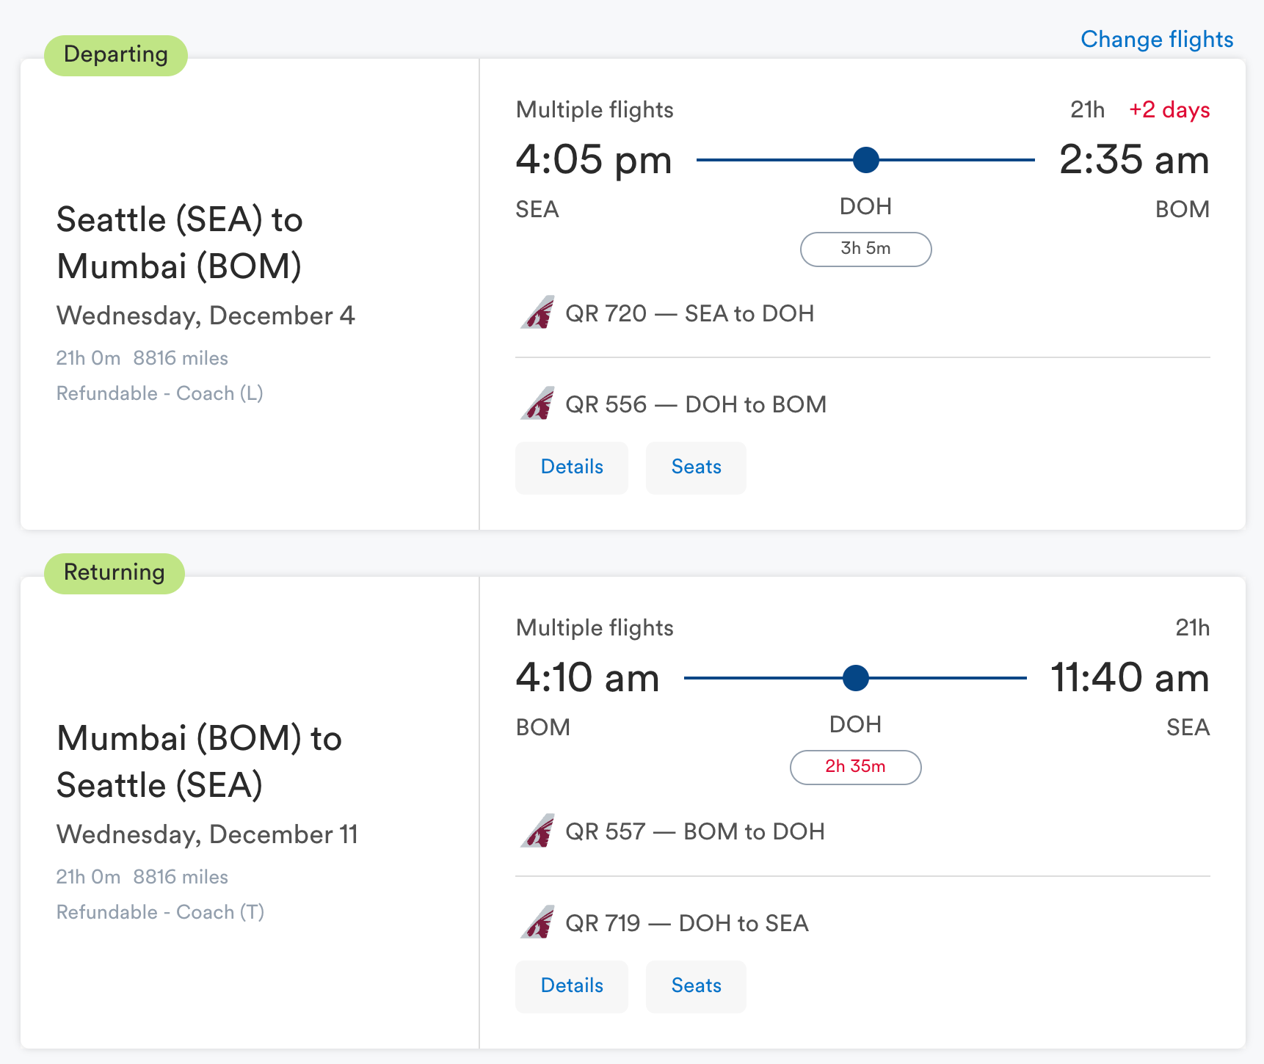This screenshot has width=1264, height=1064.
Task: Choose Seats for the departing flight
Action: 696,467
